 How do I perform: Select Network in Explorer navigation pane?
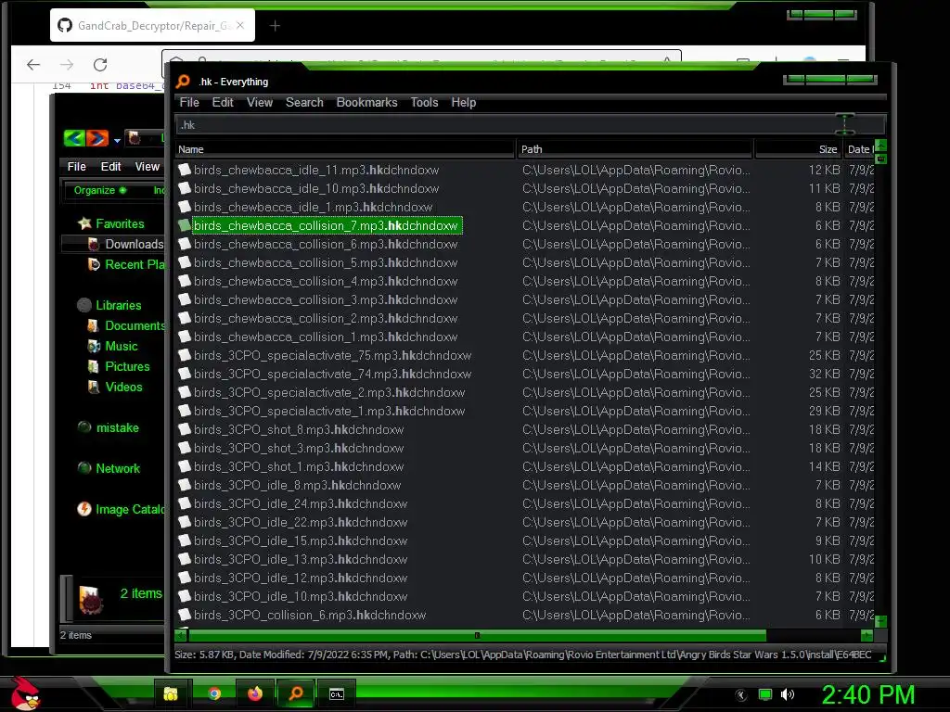pos(118,468)
